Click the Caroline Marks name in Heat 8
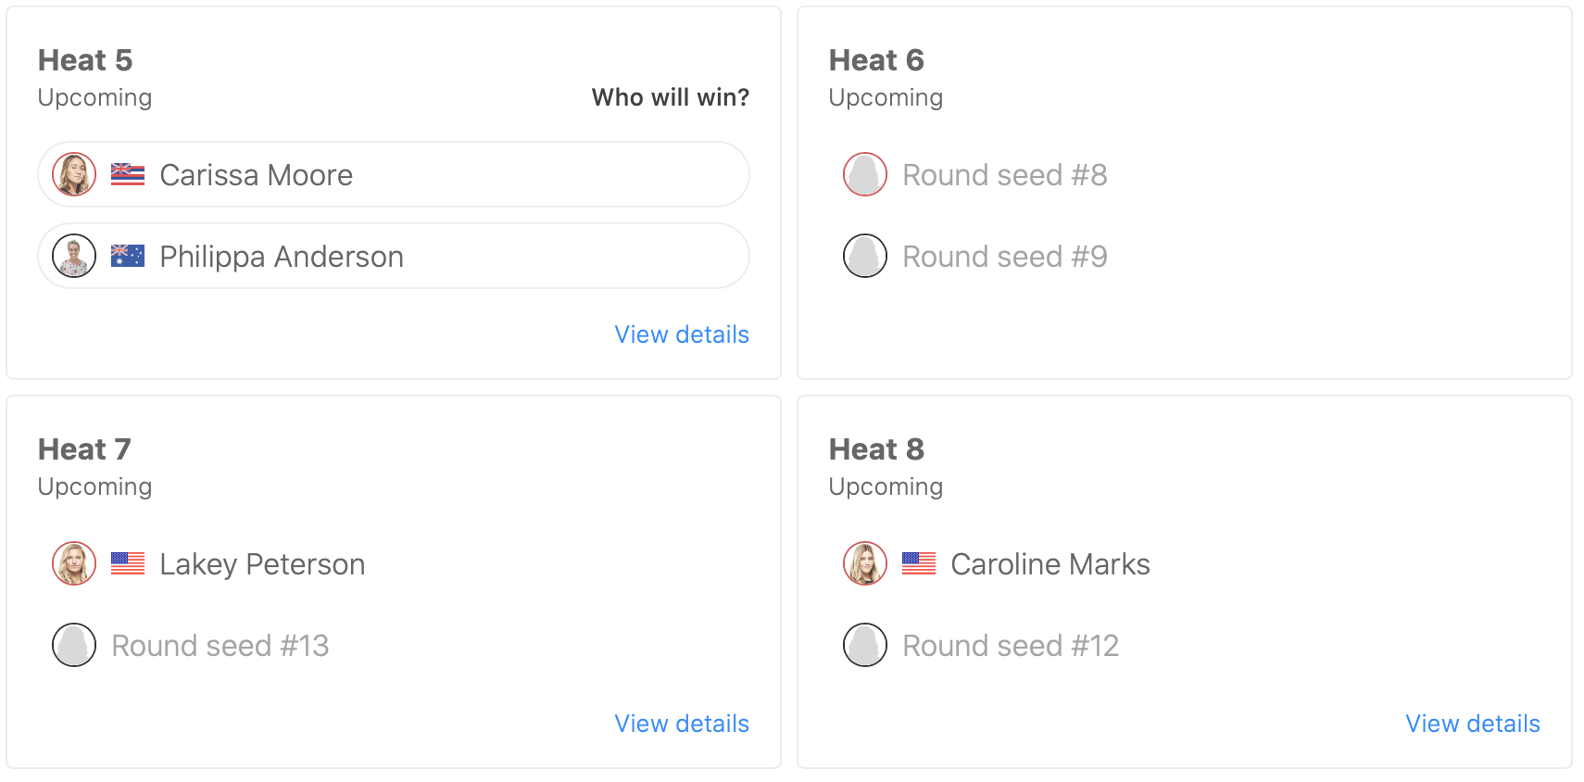 [x=1050, y=564]
